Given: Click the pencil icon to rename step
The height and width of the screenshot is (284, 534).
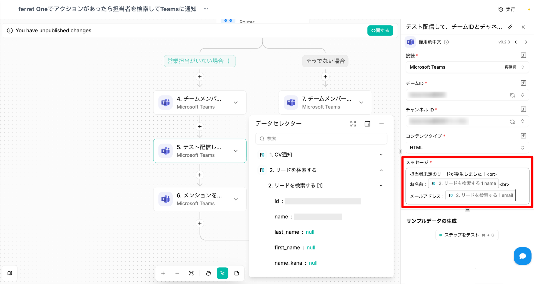Looking at the screenshot, I should pos(510,27).
